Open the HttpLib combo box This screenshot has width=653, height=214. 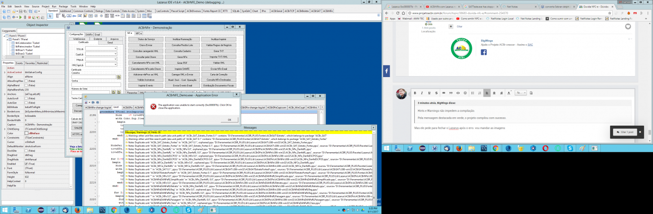click(x=101, y=59)
